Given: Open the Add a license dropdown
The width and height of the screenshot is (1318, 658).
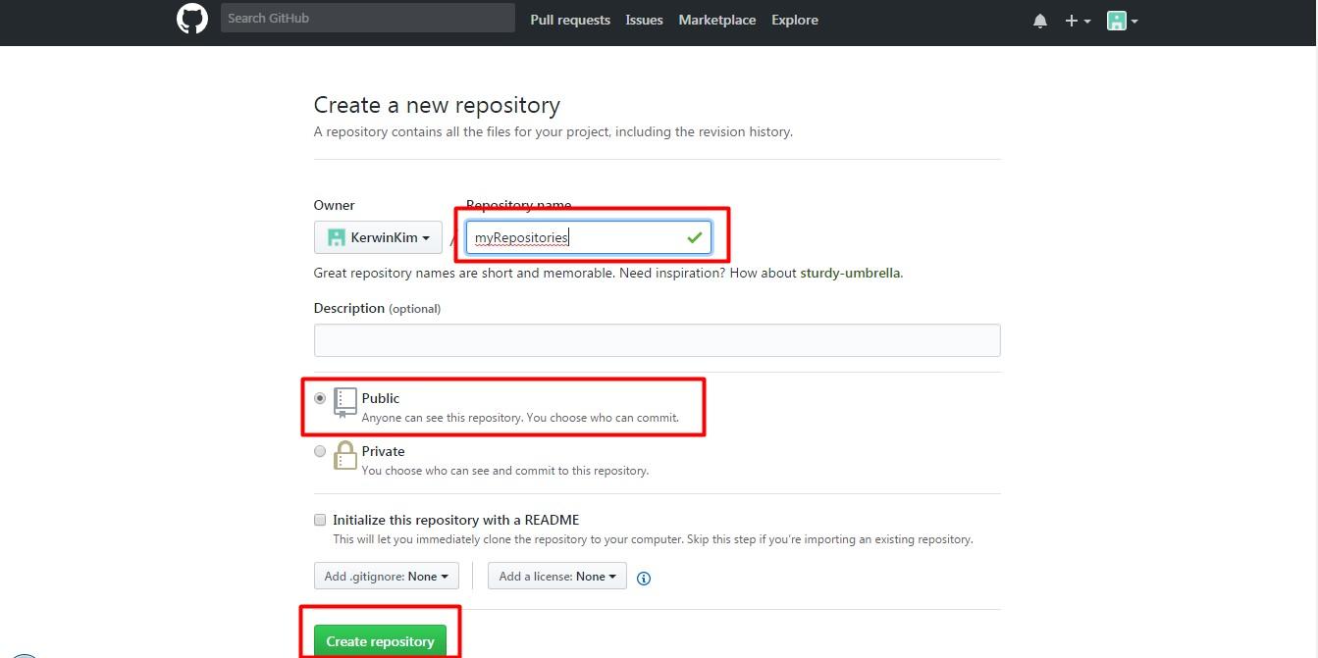Looking at the screenshot, I should (557, 576).
